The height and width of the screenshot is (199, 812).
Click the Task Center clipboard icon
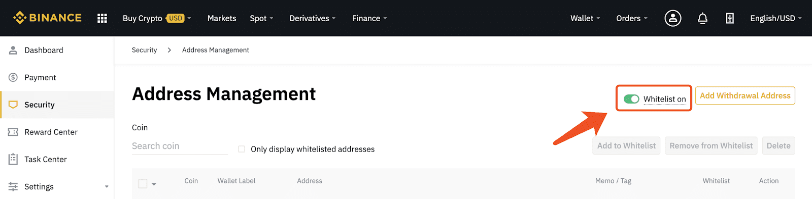[13, 159]
